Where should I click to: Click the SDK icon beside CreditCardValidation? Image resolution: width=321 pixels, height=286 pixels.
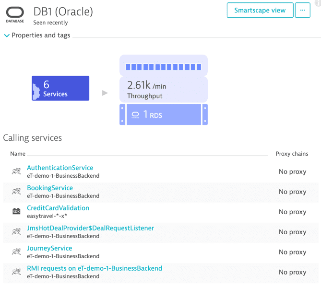pos(16,211)
